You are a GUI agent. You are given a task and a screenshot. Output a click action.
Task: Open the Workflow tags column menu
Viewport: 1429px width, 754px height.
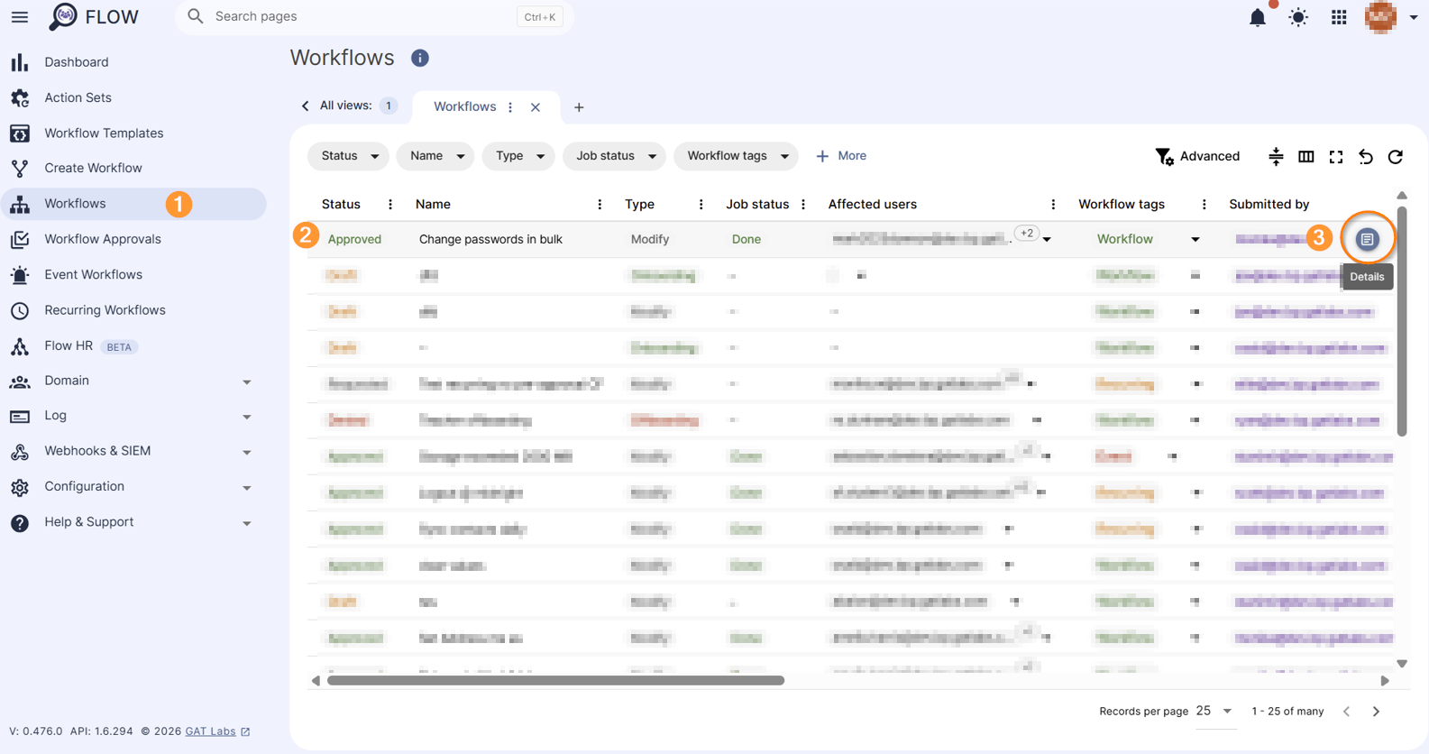click(x=1204, y=205)
